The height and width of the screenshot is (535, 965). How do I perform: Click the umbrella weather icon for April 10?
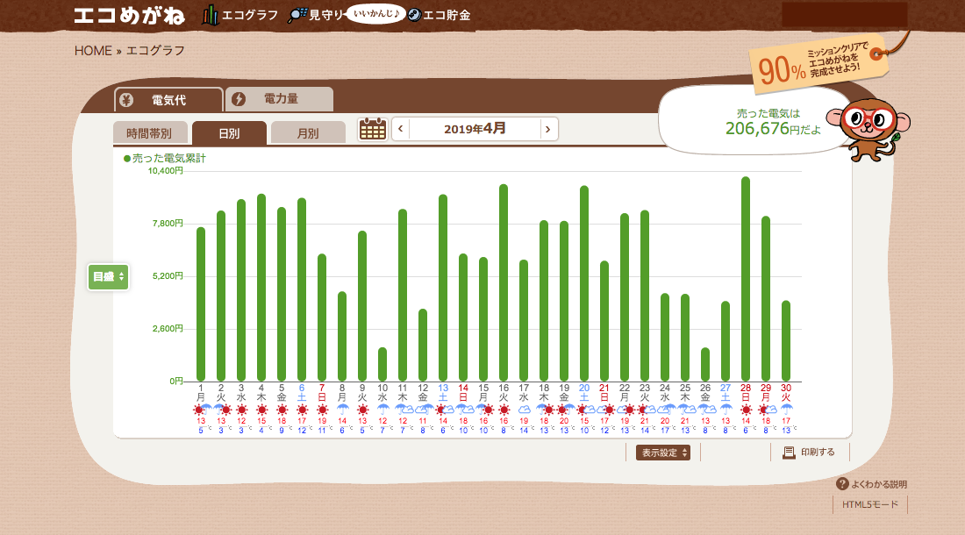(382, 410)
